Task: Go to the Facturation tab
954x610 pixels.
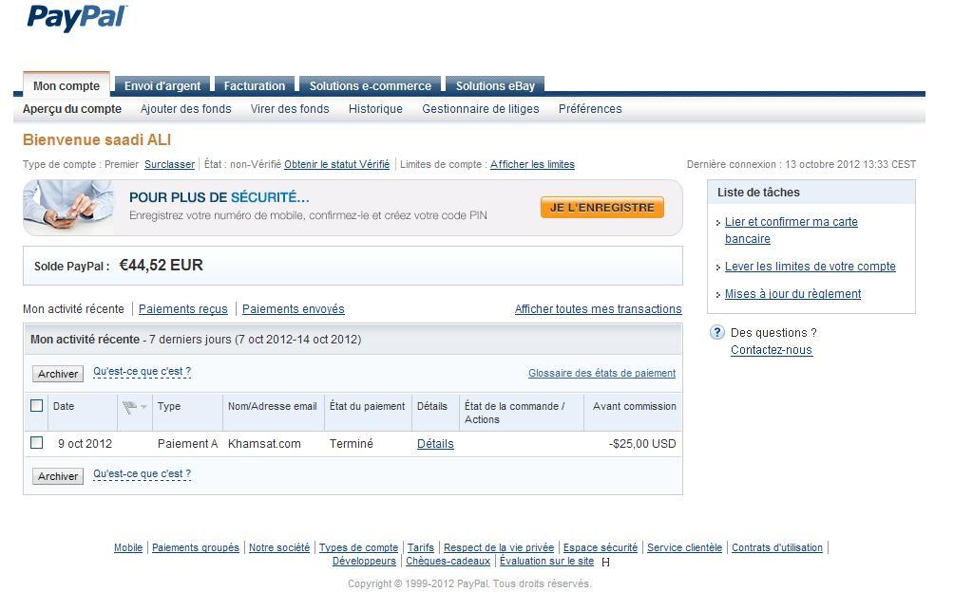Action: click(255, 85)
